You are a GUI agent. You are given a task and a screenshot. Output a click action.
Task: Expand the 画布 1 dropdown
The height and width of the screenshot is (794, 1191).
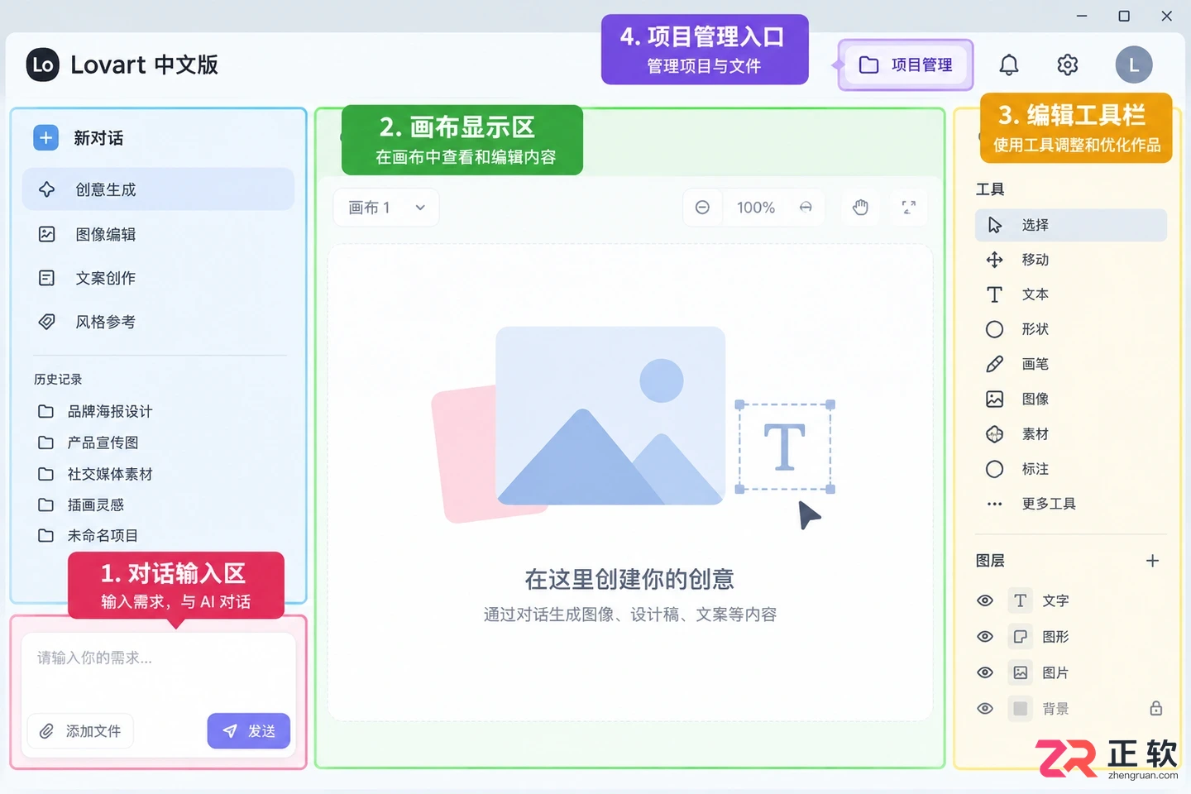point(386,208)
